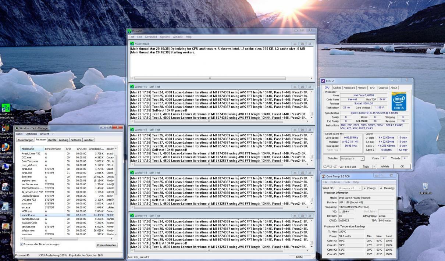Open the Help menu in Prime95

[189, 37]
